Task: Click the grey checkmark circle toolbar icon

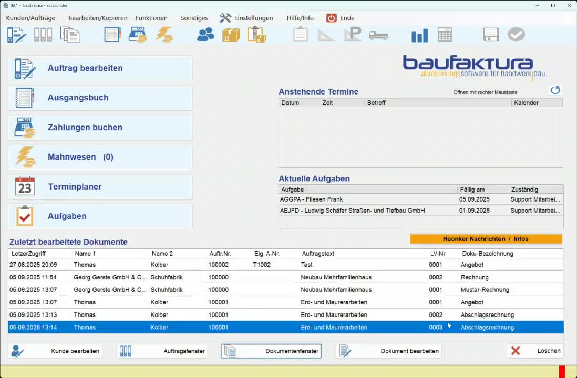Action: (x=516, y=35)
